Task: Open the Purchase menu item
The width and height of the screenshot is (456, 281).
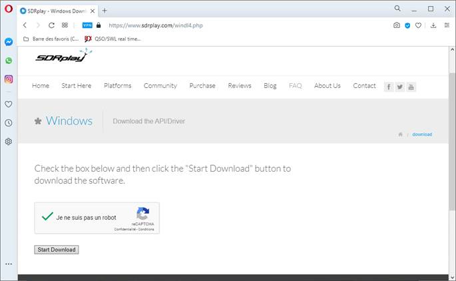Action: (x=202, y=85)
